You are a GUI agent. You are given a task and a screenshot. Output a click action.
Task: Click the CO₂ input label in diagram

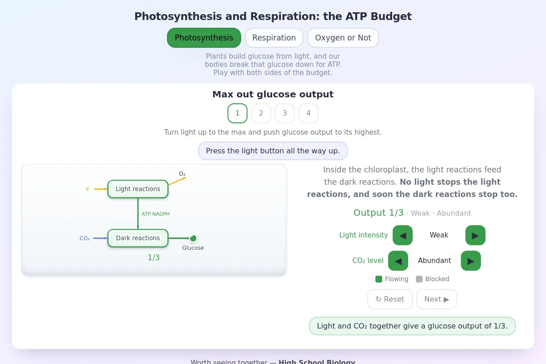[85, 238]
